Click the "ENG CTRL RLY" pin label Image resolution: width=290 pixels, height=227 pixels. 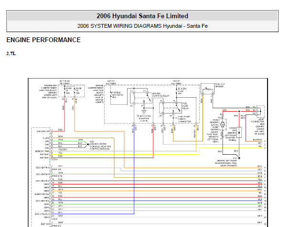click(42, 214)
